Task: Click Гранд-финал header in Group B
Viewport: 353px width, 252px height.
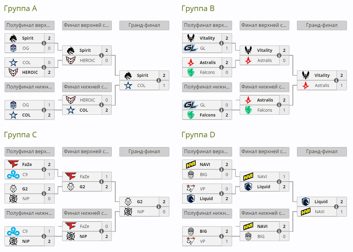Action: pos(322,25)
